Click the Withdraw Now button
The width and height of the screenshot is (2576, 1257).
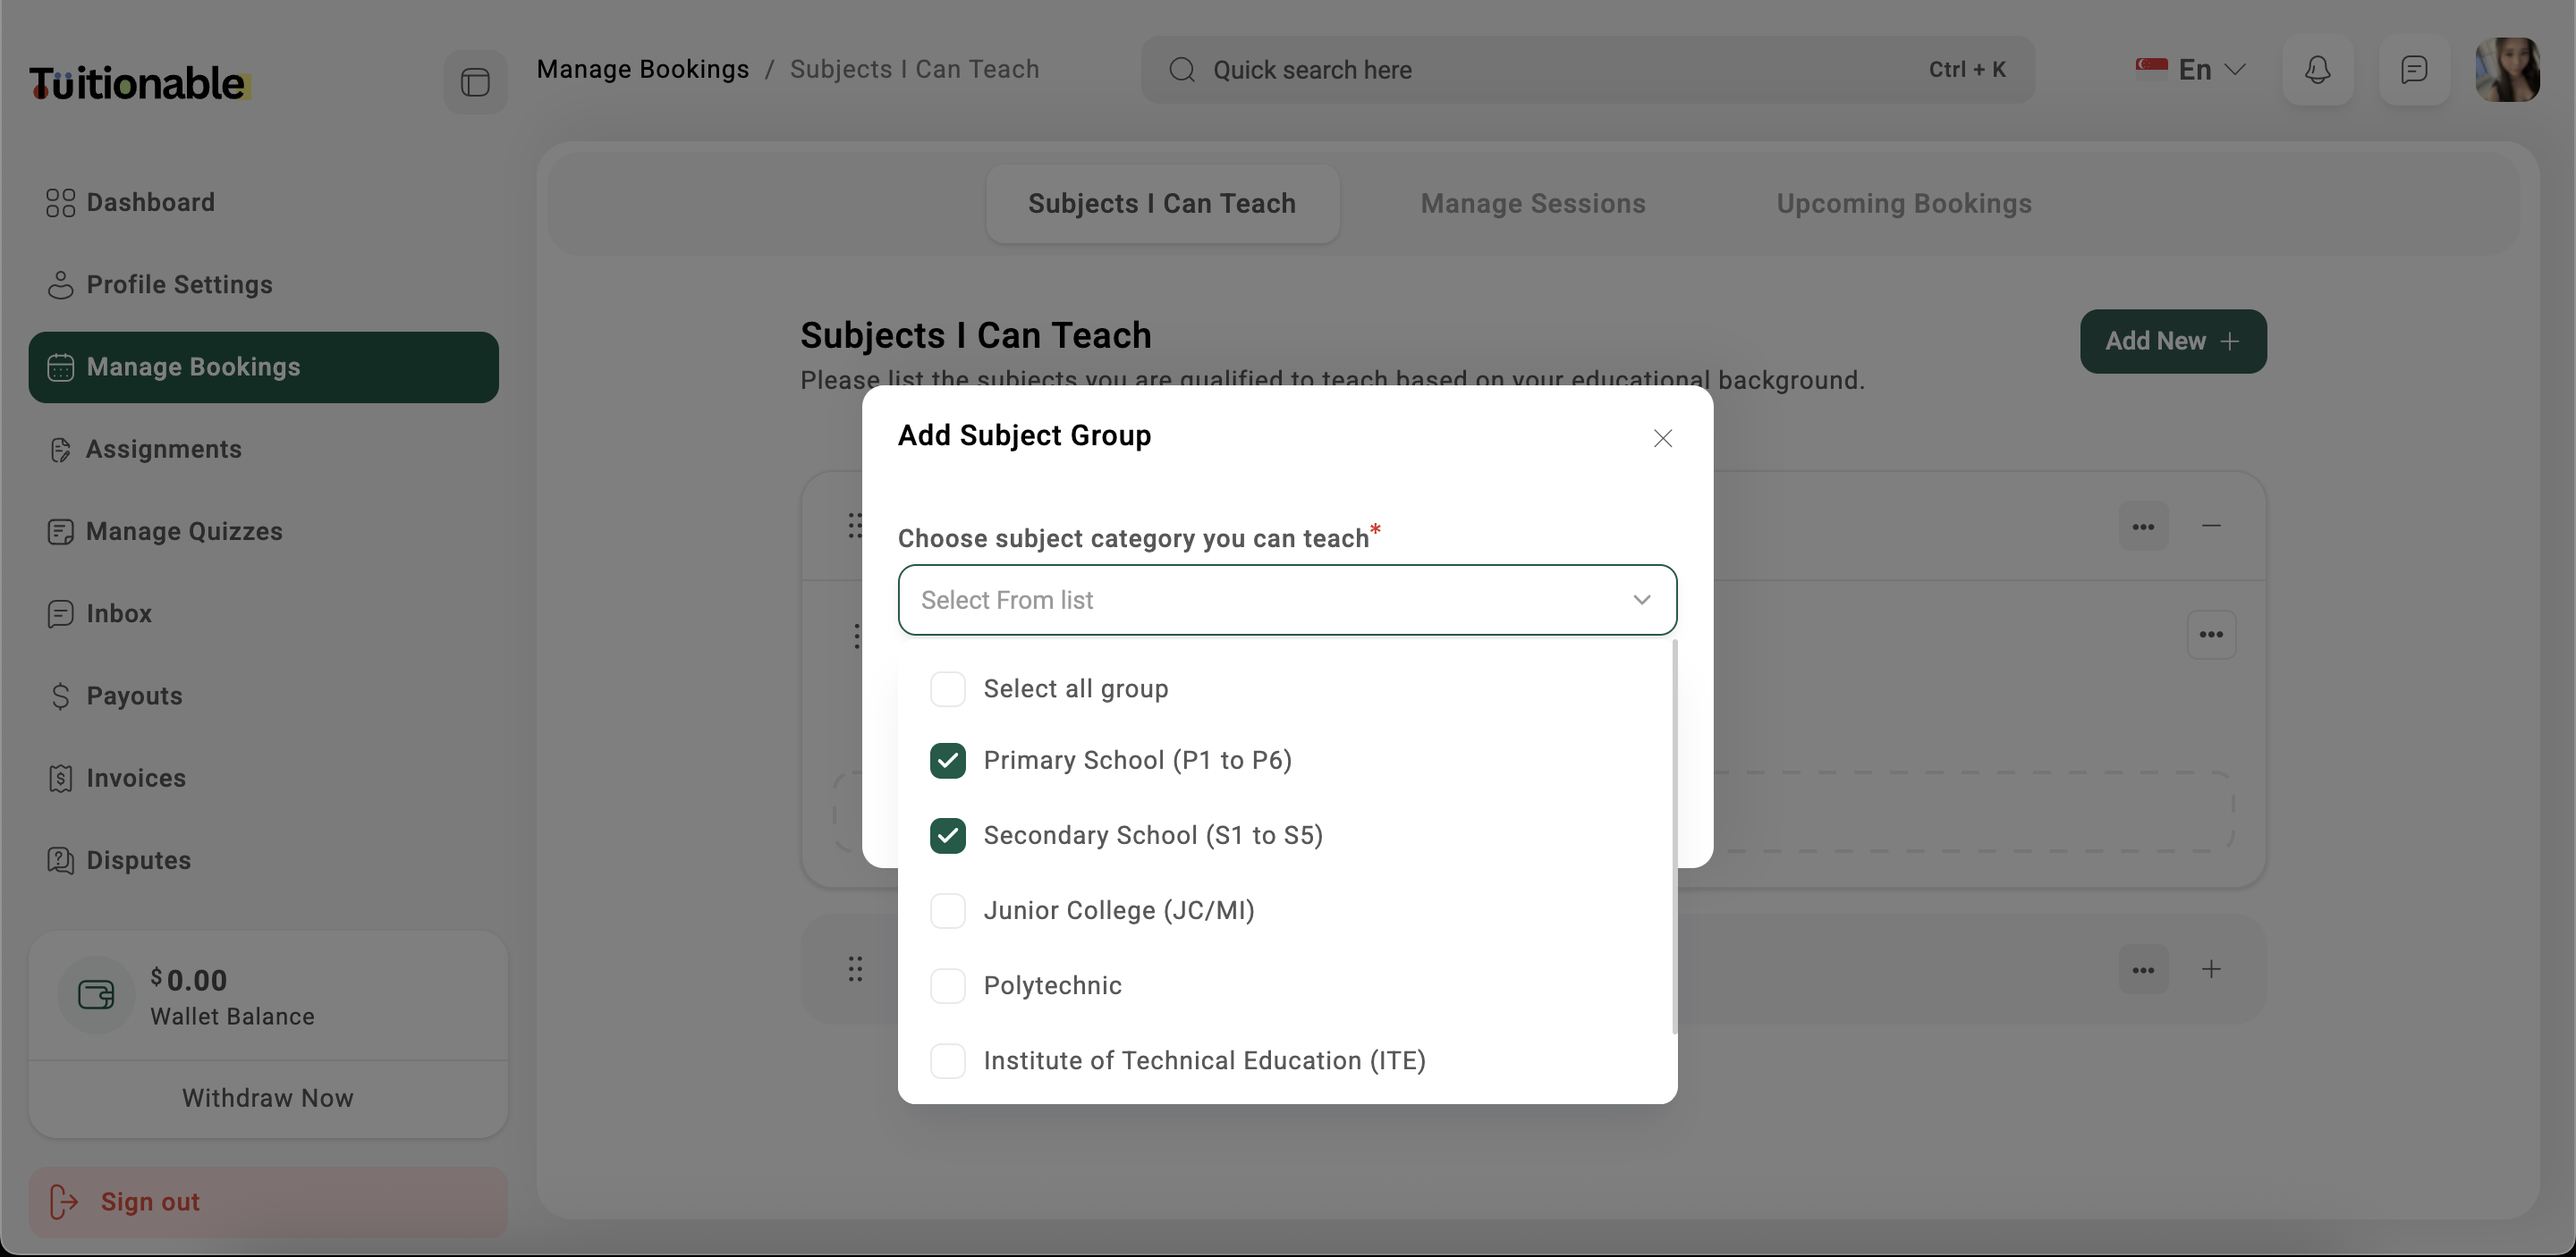click(x=267, y=1097)
